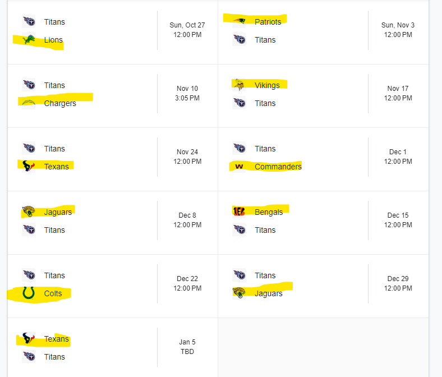Open the Lions team name link
The height and width of the screenshot is (377, 442).
click(54, 40)
